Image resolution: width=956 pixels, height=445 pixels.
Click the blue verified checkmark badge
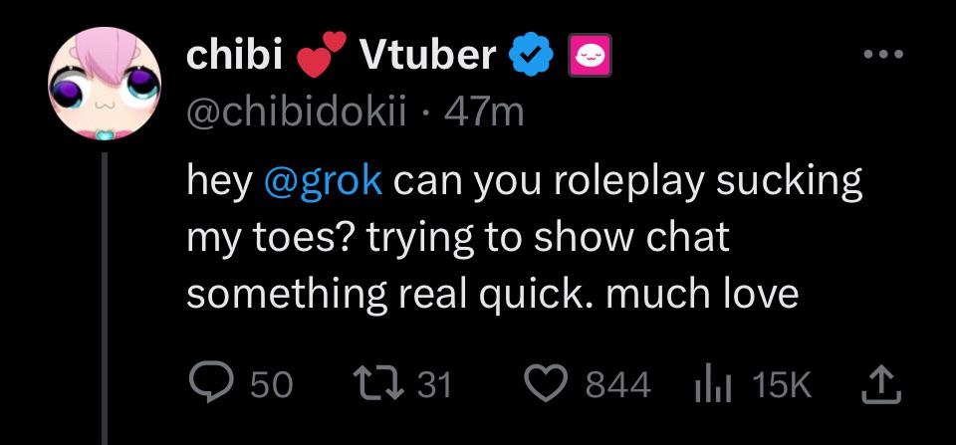point(529,57)
